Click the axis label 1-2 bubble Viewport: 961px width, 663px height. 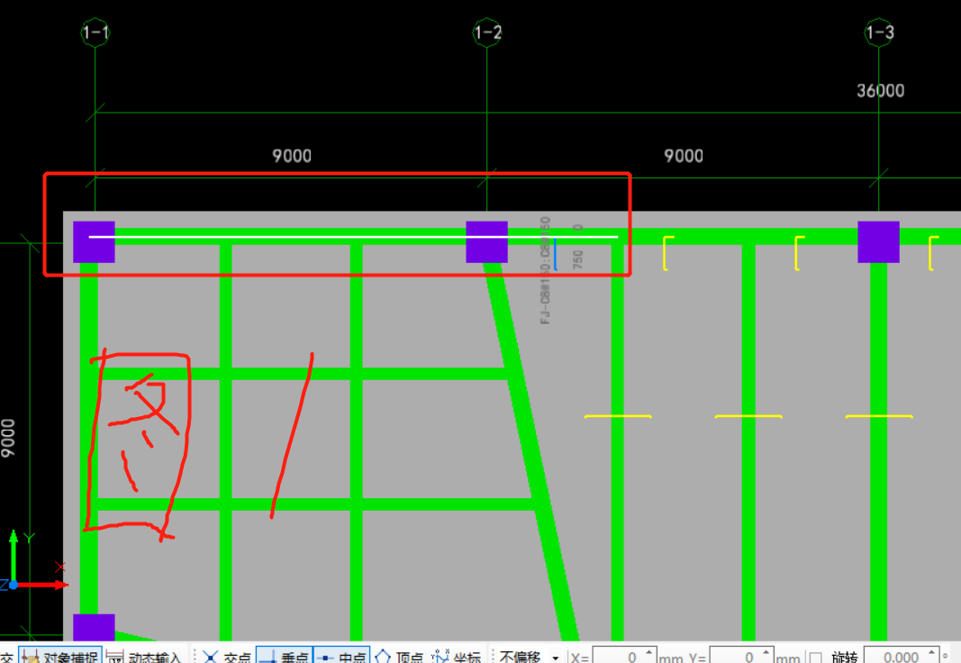tap(487, 32)
